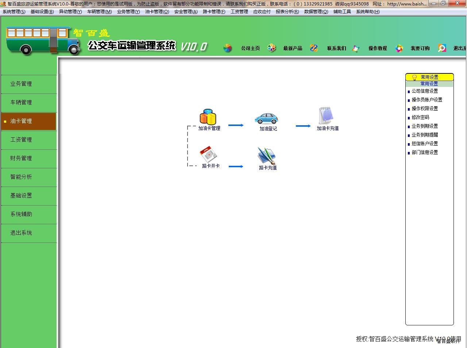Open the 加油卡充值 notepad icon
The height and width of the screenshot is (348, 467).
(x=326, y=116)
